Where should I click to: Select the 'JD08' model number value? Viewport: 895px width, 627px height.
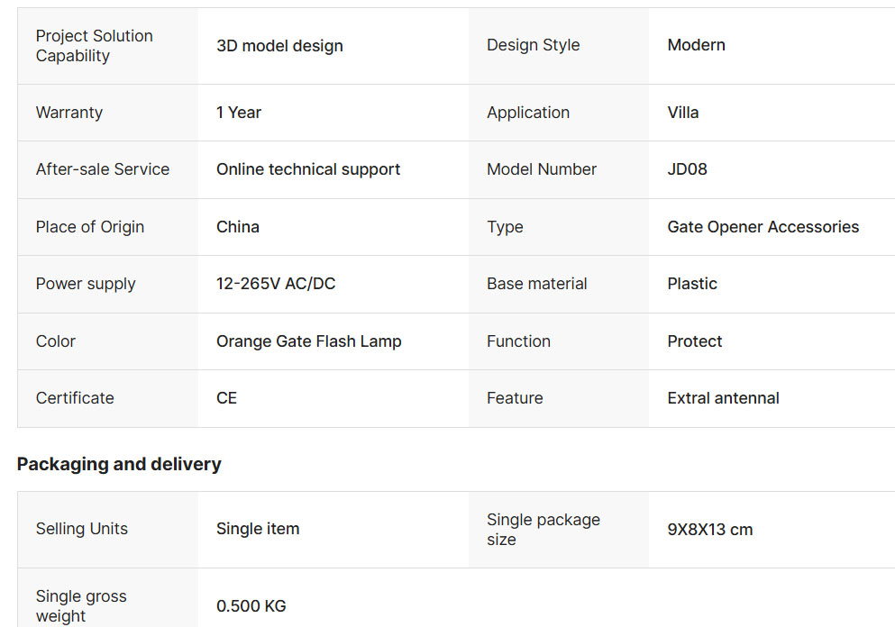tap(687, 169)
